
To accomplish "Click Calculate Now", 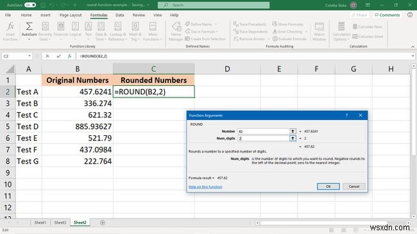I will [x=367, y=26].
